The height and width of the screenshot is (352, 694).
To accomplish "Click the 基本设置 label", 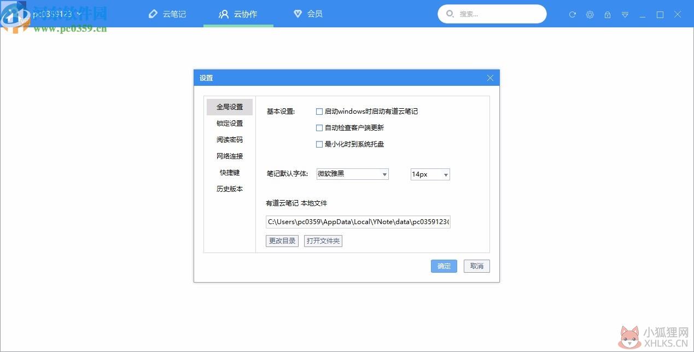I will click(x=281, y=112).
